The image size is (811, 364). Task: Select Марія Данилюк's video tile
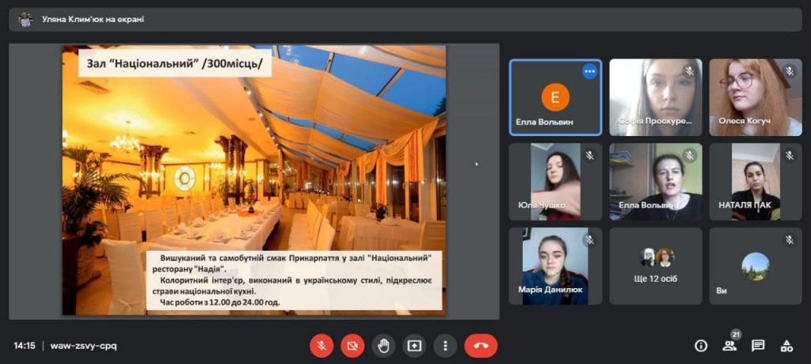click(555, 266)
